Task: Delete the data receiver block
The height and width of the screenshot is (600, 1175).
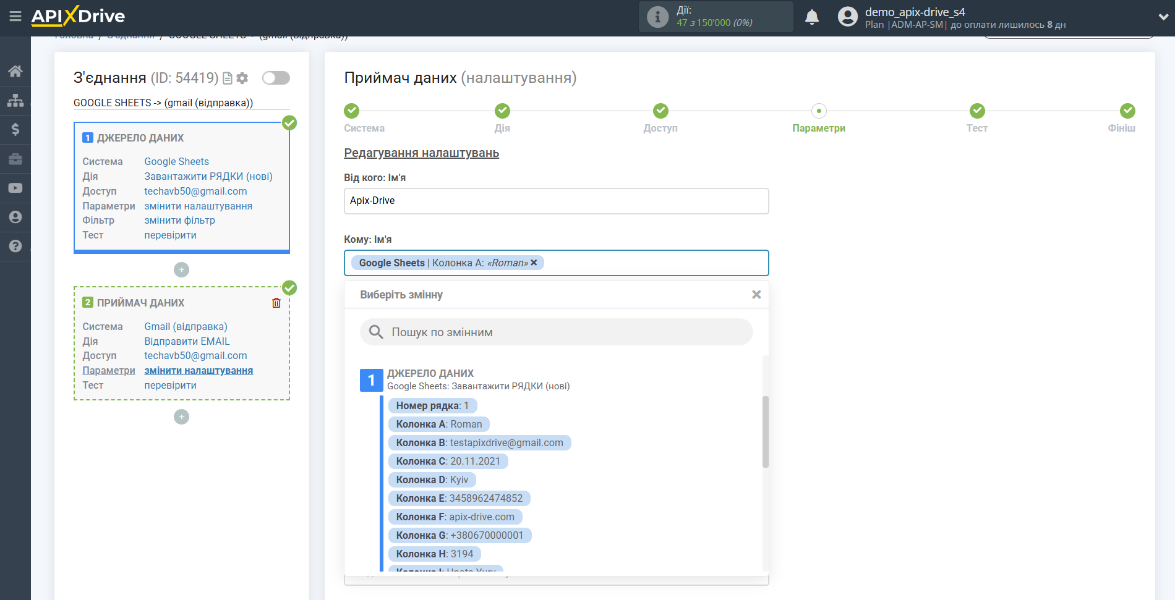Action: (276, 303)
